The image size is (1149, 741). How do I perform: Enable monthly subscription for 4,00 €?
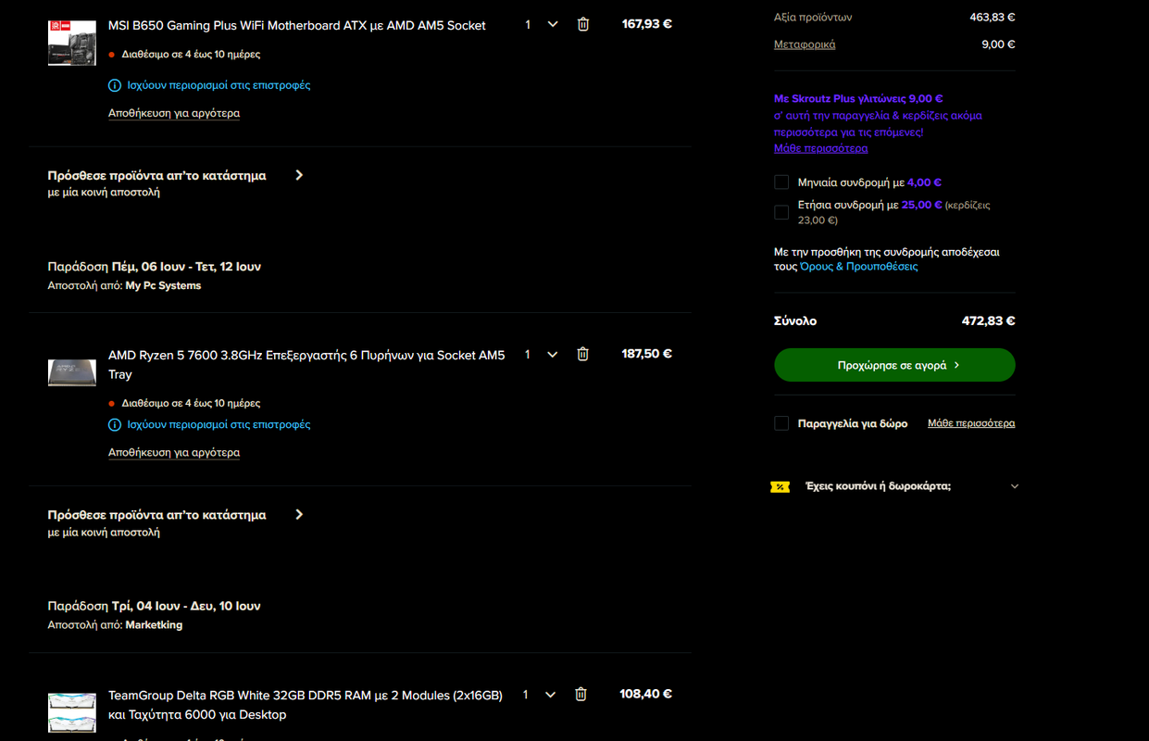[781, 182]
